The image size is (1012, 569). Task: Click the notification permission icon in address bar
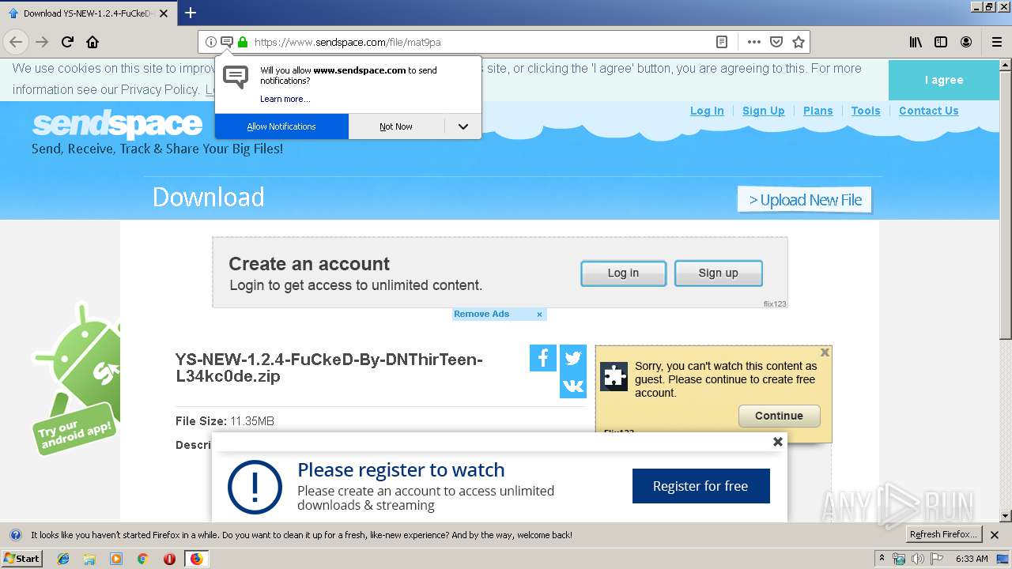(x=227, y=42)
